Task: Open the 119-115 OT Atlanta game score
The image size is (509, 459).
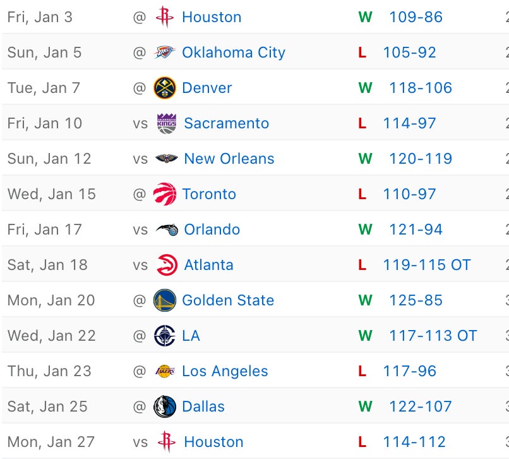Action: click(427, 265)
